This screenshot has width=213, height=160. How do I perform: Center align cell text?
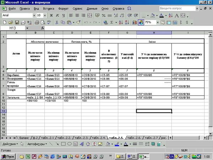click(x=77, y=16)
